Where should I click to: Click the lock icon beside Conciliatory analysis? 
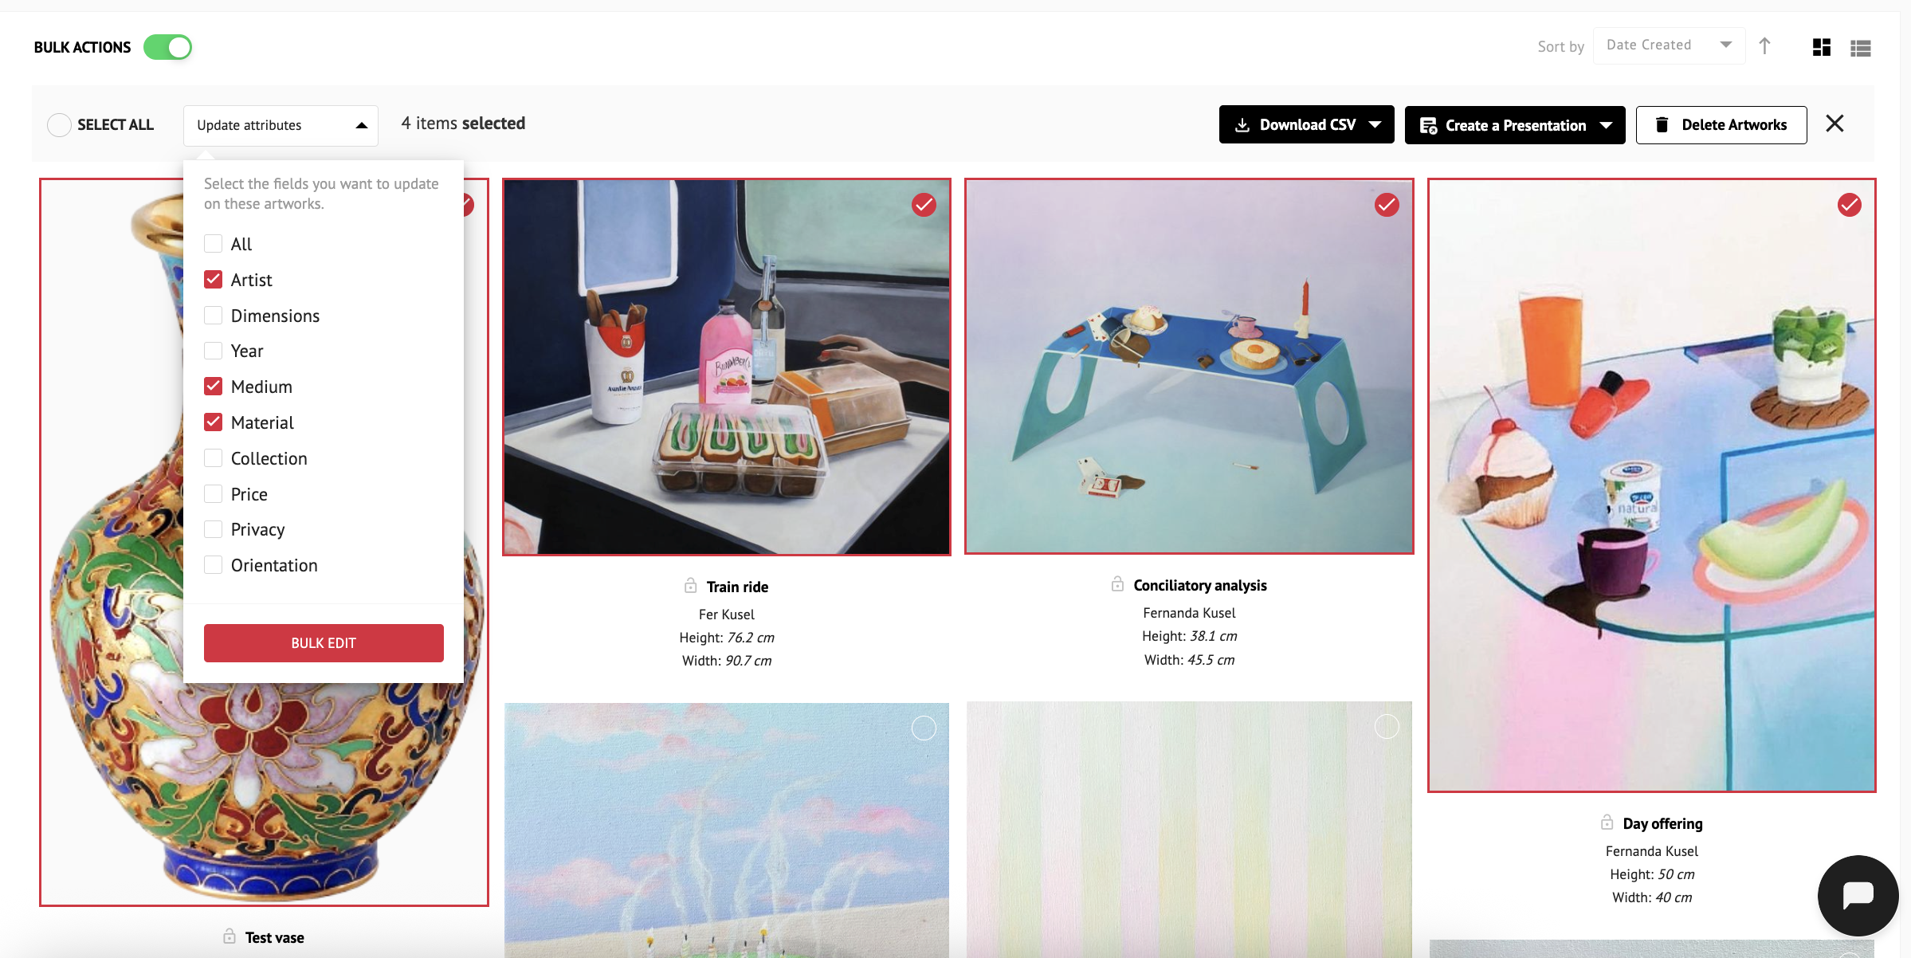pos(1117,584)
